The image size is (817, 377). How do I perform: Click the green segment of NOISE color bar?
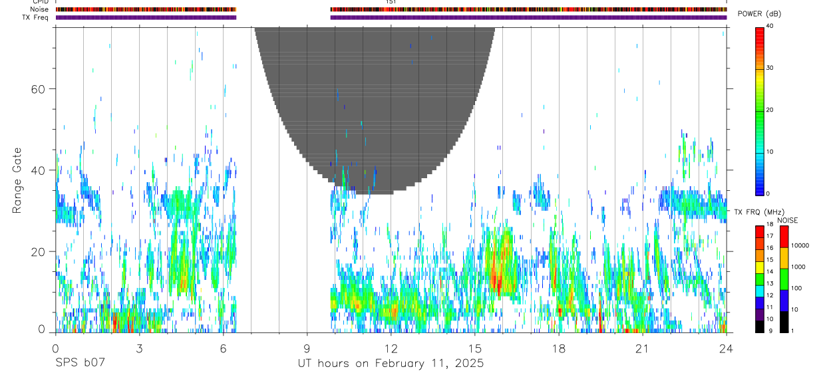click(x=783, y=279)
